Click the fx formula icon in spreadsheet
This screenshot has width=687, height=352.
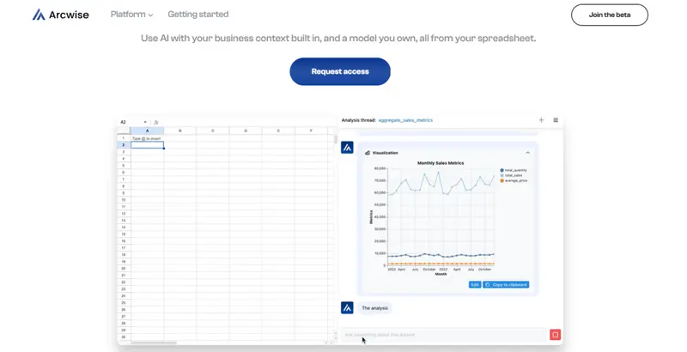click(x=156, y=122)
